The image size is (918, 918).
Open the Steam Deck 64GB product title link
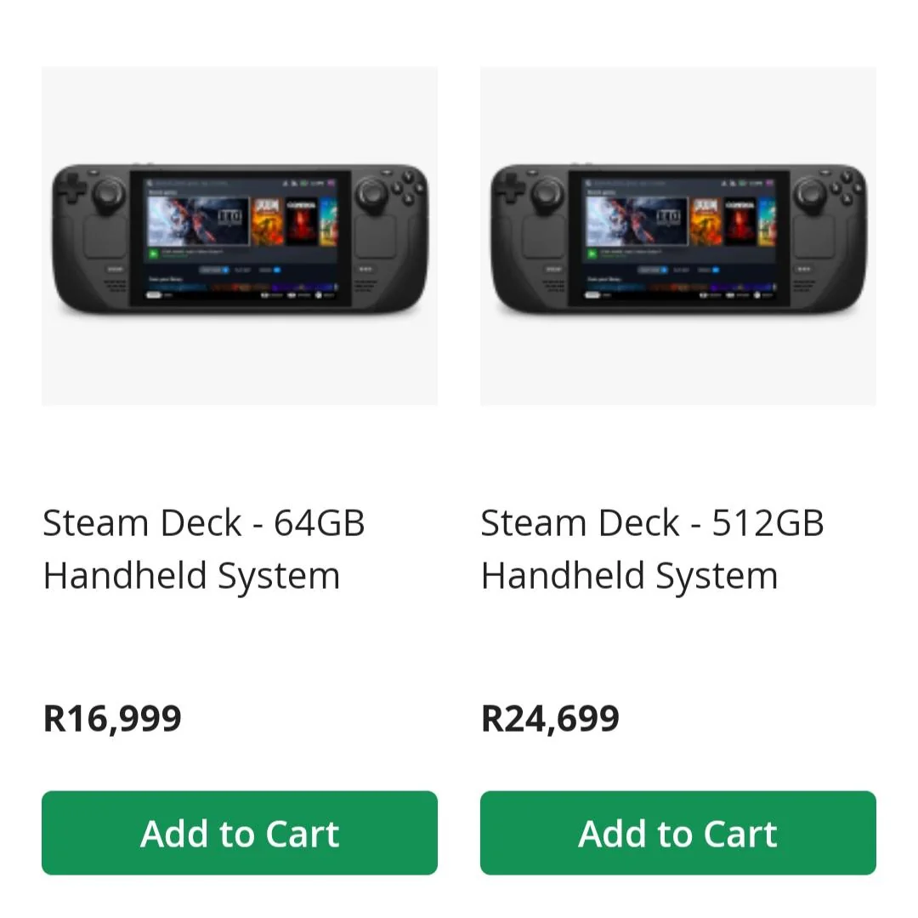(x=204, y=548)
